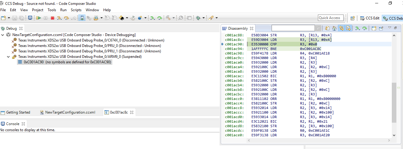Terminate the debug session with the red stop icon
The width and height of the screenshot is (403, 149).
click(x=52, y=18)
